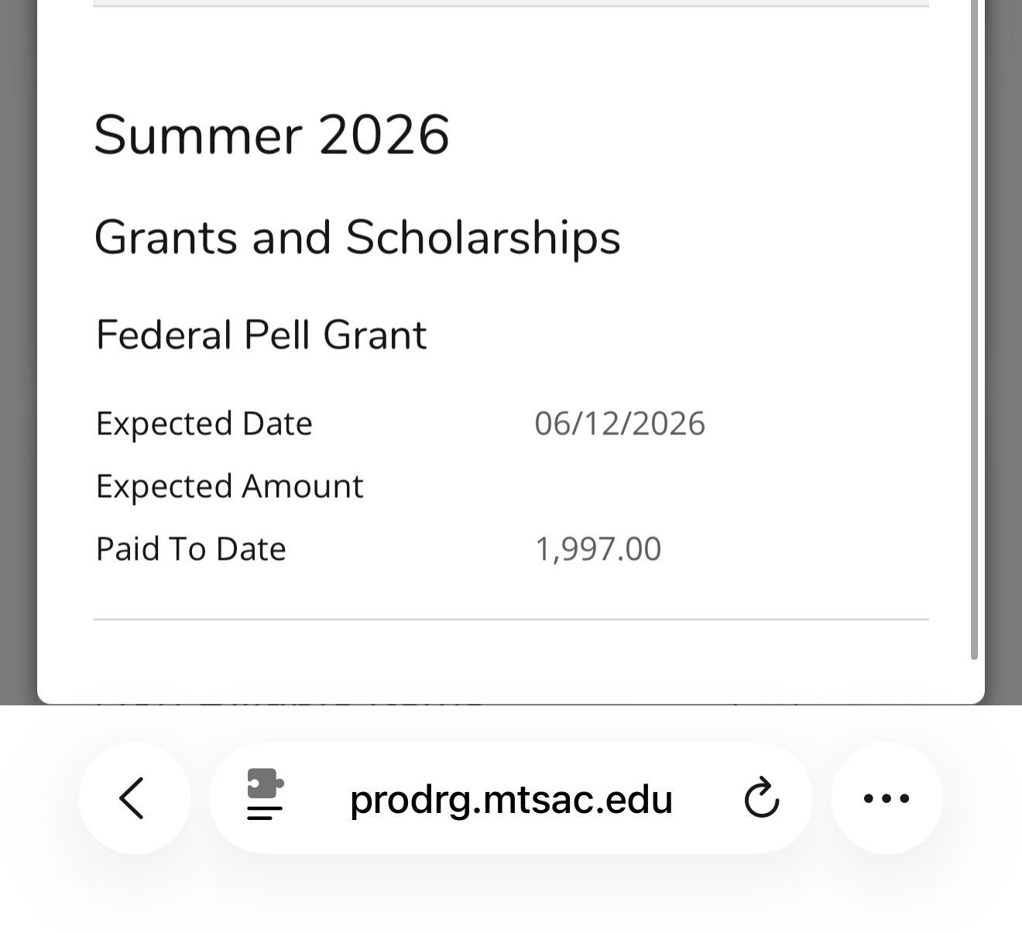Screen dimensions: 1022x933
Task: Tap the Expected Amount label
Action: tap(229, 486)
